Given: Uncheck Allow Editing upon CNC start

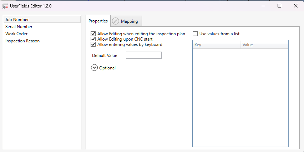Looking at the screenshot, I should tap(93, 39).
